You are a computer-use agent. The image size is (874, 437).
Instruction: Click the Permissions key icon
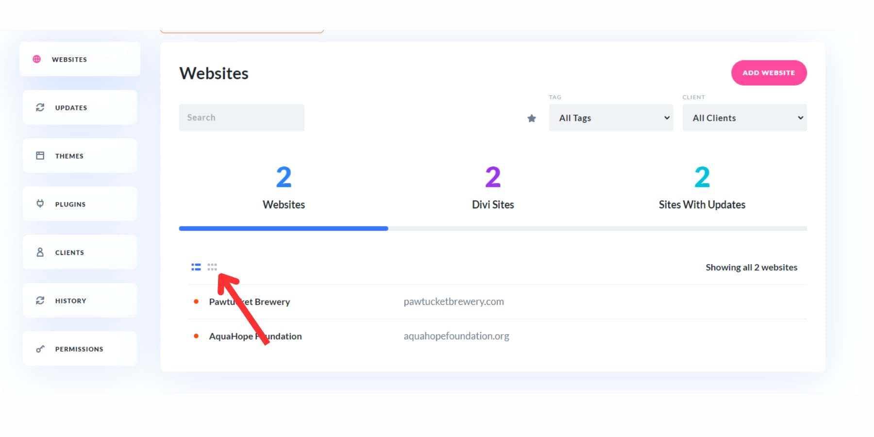(x=40, y=349)
